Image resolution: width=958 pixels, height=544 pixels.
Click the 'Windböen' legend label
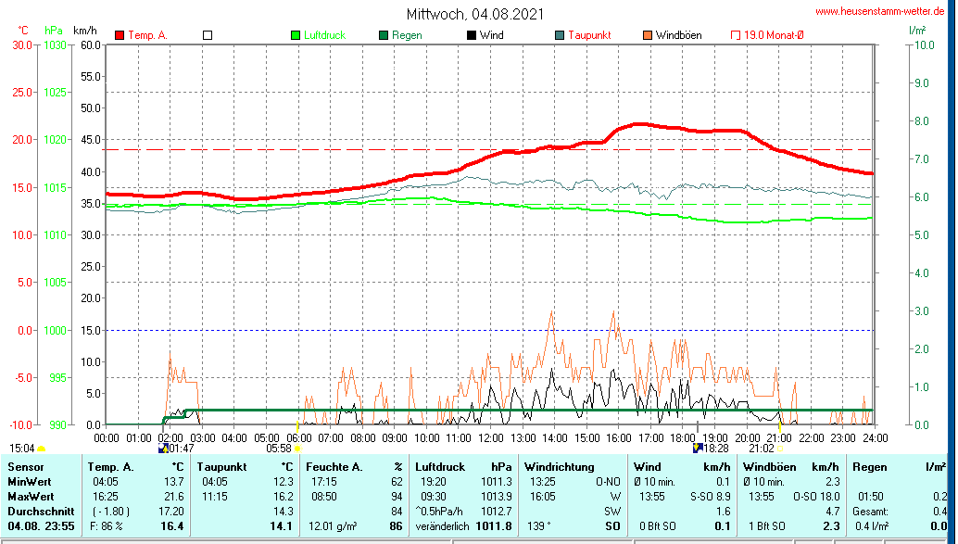(679, 35)
